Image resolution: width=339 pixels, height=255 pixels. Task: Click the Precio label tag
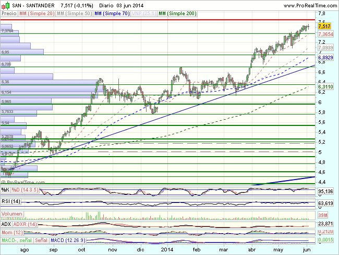[x=9, y=14]
